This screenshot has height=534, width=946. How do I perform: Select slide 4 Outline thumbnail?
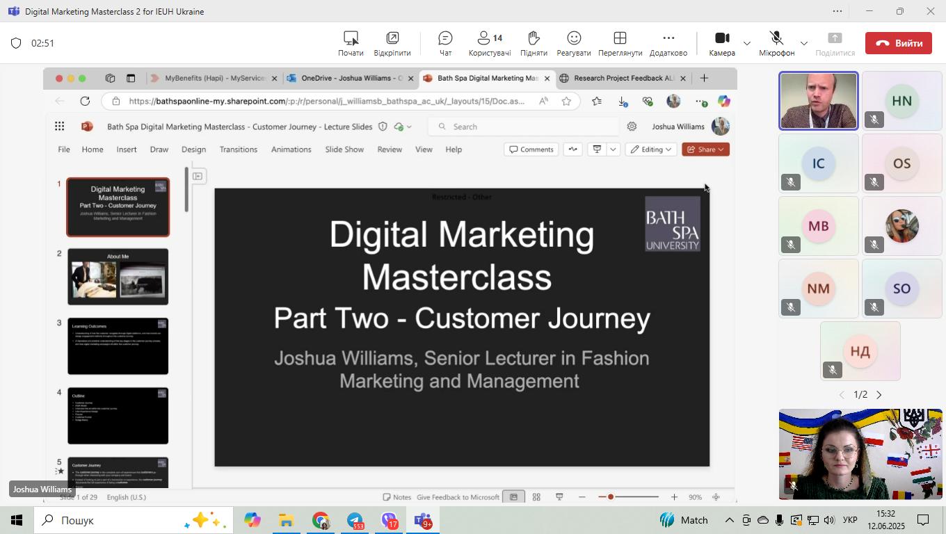click(x=118, y=416)
